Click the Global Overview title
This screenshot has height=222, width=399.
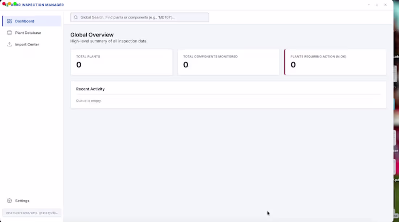click(x=92, y=34)
